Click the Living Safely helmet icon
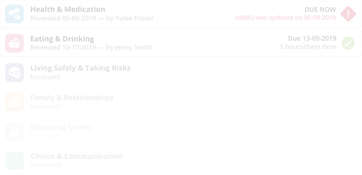This screenshot has width=362, height=175. click(x=14, y=73)
